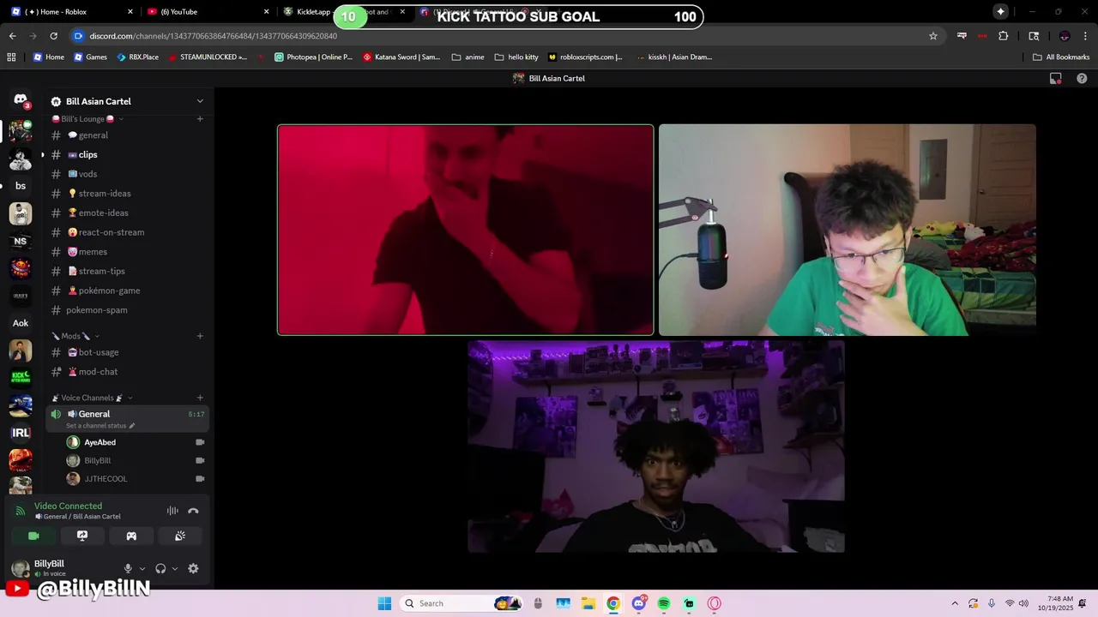This screenshot has height=617, width=1098.
Task: Open Discord Help question mark icon
Action: coord(1082,78)
